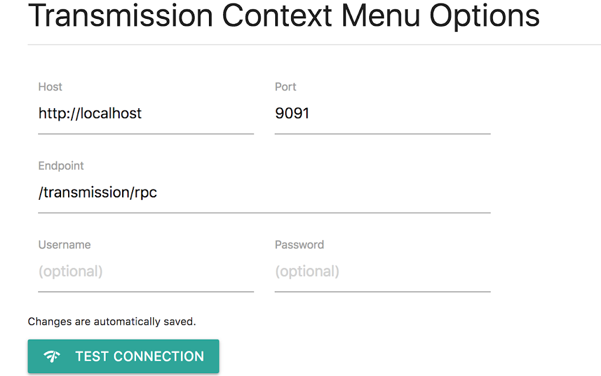Click the 9091 port value
Image resolution: width=601 pixels, height=376 pixels.
point(292,113)
